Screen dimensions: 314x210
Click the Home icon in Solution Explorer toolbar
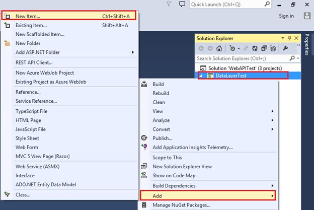click(x=219, y=48)
